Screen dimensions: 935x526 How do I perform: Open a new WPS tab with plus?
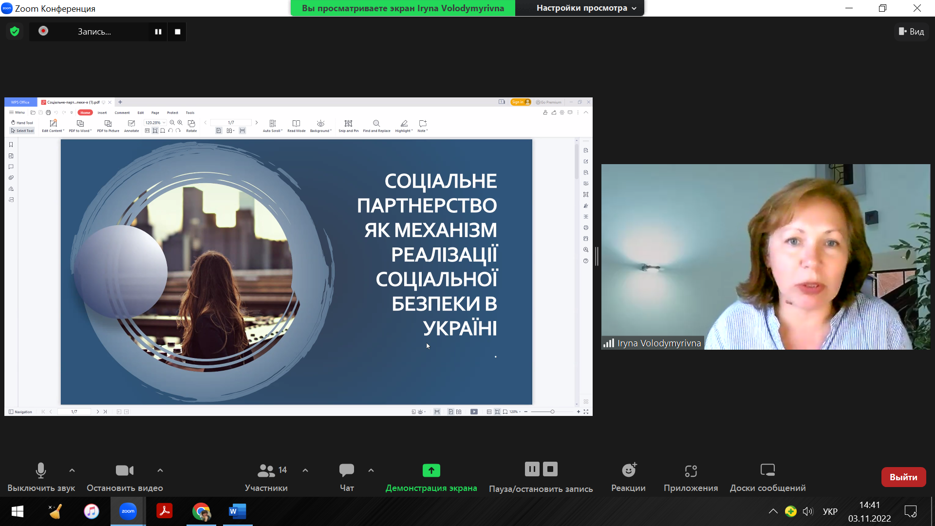coord(120,102)
